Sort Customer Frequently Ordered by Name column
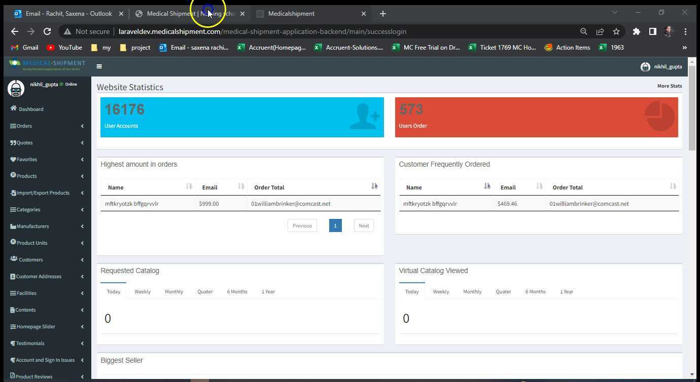This screenshot has height=382, width=700. pos(487,187)
